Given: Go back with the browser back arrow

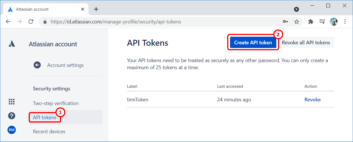Looking at the screenshot, I should coord(8,21).
